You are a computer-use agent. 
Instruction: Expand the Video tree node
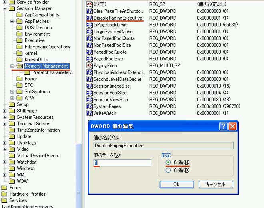coord(4,149)
